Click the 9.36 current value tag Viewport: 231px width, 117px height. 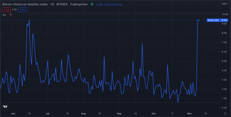click(224, 20)
